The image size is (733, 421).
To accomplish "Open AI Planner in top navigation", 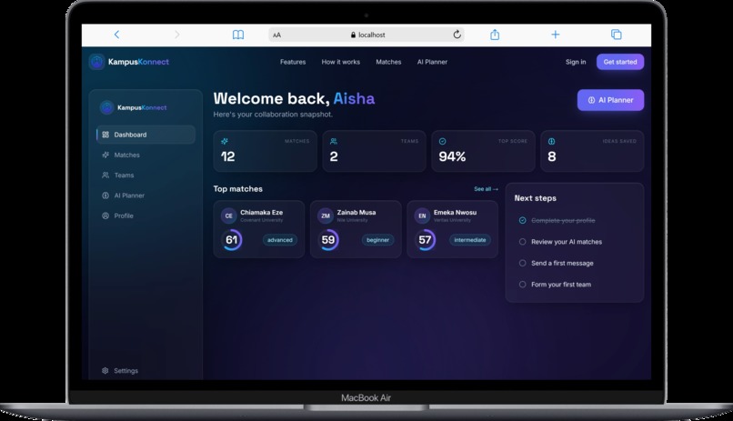I will (432, 62).
